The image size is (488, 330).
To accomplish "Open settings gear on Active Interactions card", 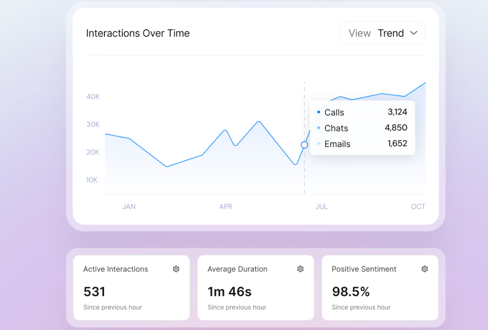I will [176, 269].
